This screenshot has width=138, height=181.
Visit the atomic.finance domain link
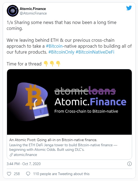(25, 155)
